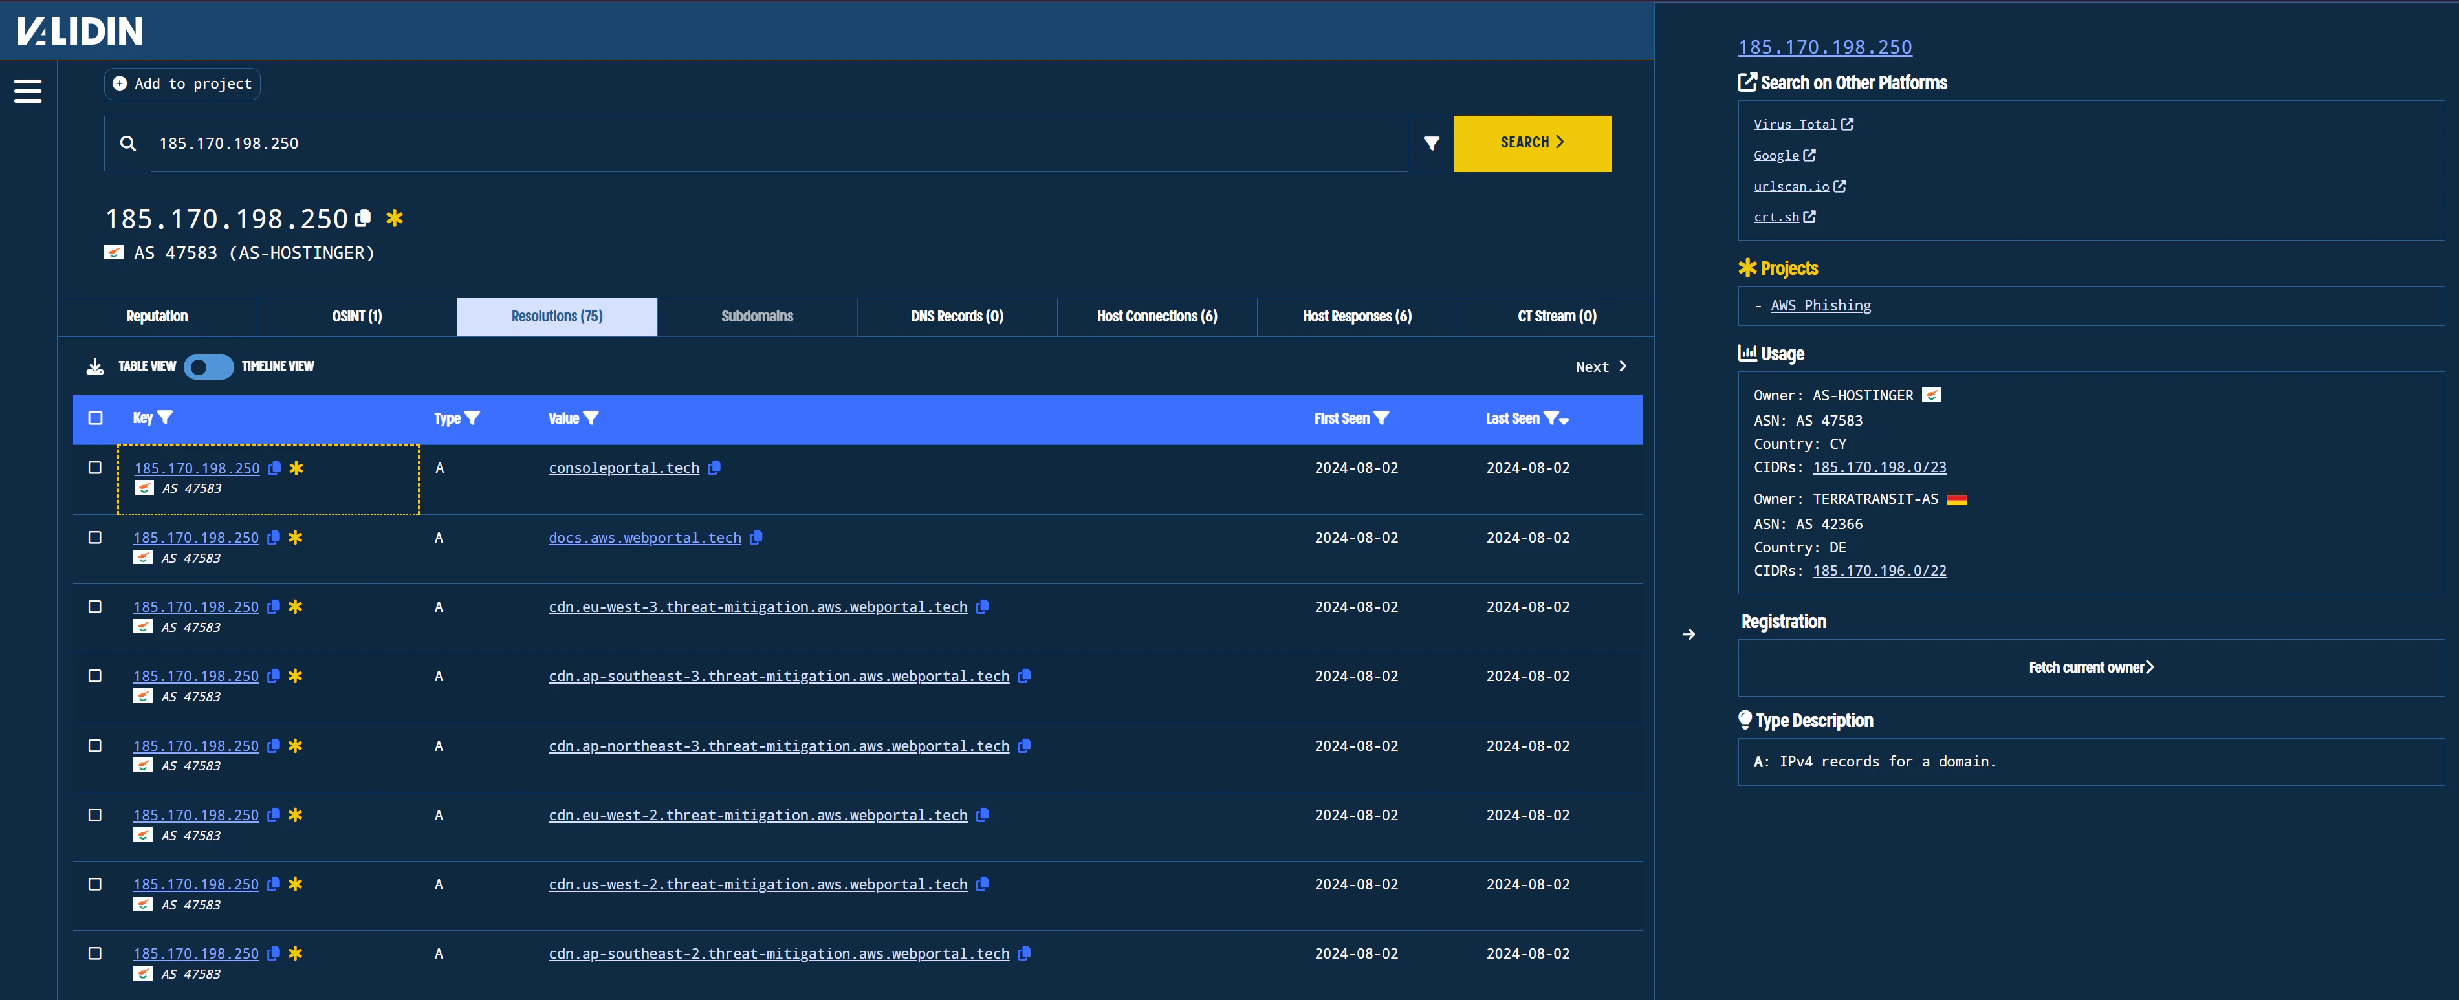The image size is (2459, 1000).
Task: Collapse the side panel with the arrow
Action: click(1689, 635)
